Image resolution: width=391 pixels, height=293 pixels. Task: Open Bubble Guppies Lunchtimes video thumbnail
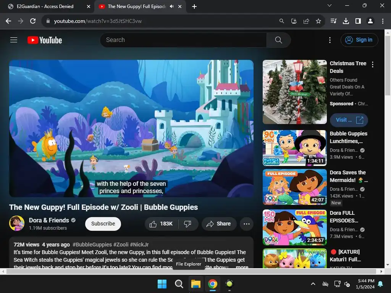(294, 148)
